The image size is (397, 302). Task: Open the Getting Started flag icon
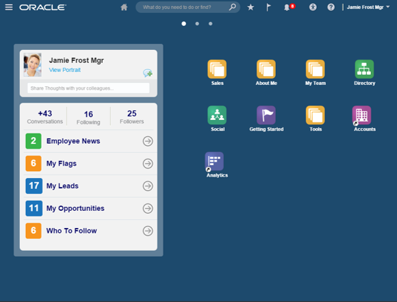point(266,115)
